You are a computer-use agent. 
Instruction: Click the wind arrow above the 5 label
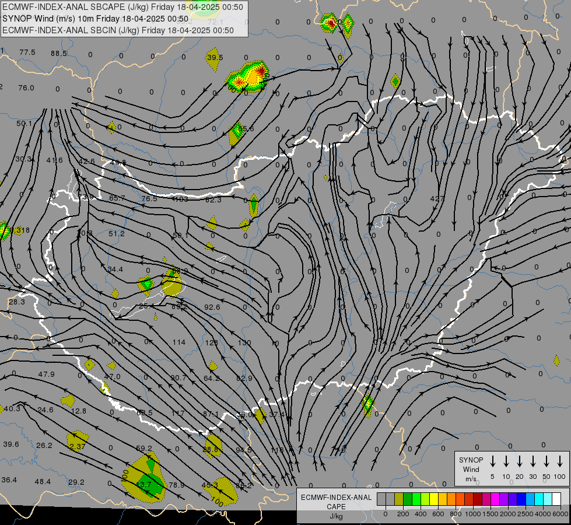pos(493,461)
